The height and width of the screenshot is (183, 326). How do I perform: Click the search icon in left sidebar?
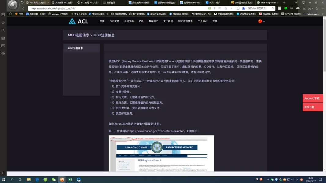[3, 30]
